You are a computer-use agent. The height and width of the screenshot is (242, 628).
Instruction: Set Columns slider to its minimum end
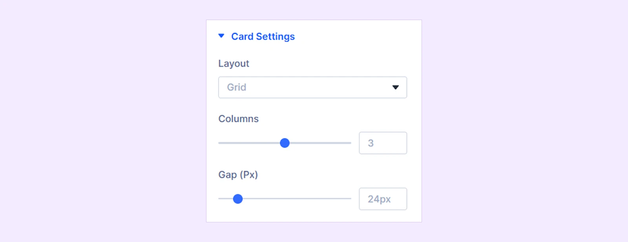pos(219,143)
